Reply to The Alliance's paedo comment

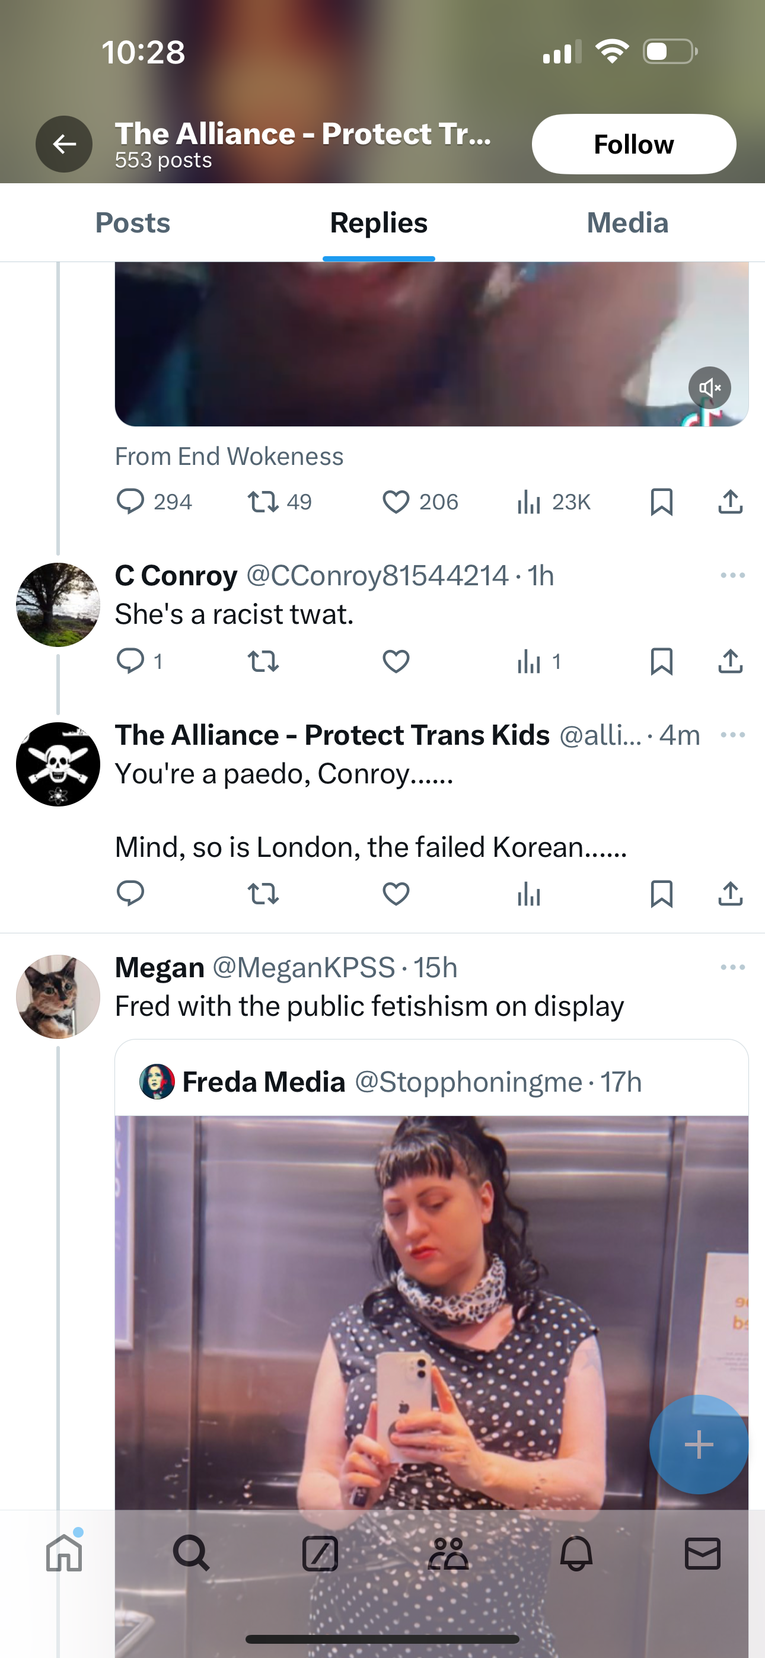(130, 894)
